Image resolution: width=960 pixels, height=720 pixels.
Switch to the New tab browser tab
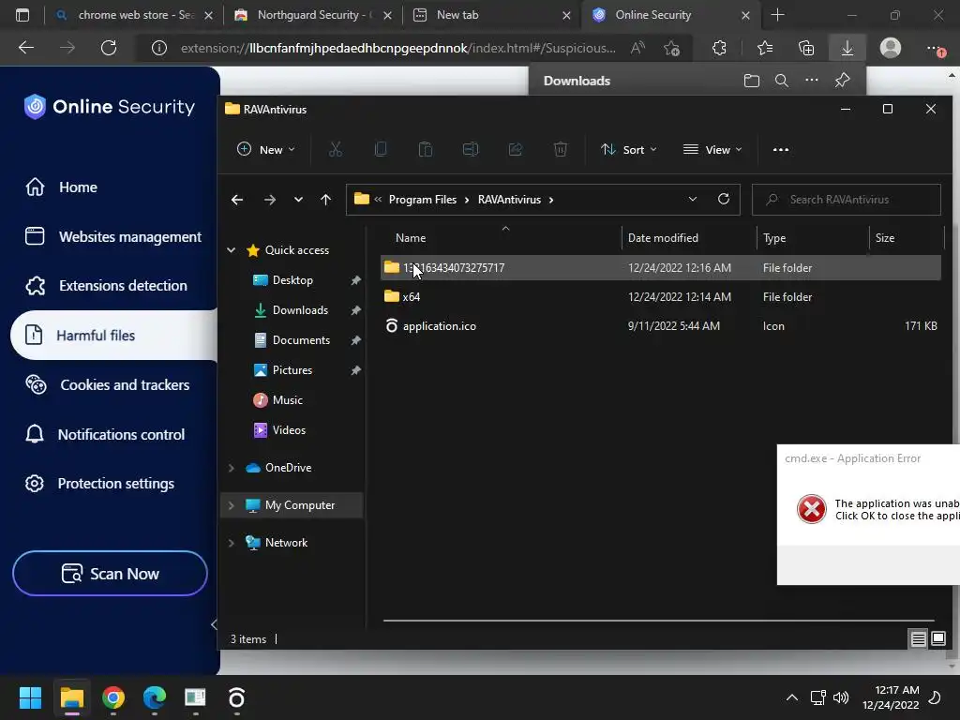[x=492, y=15]
